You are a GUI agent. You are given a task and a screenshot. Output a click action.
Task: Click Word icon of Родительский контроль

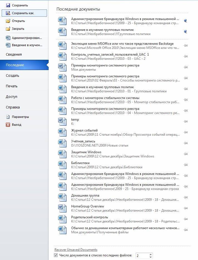click(62, 219)
